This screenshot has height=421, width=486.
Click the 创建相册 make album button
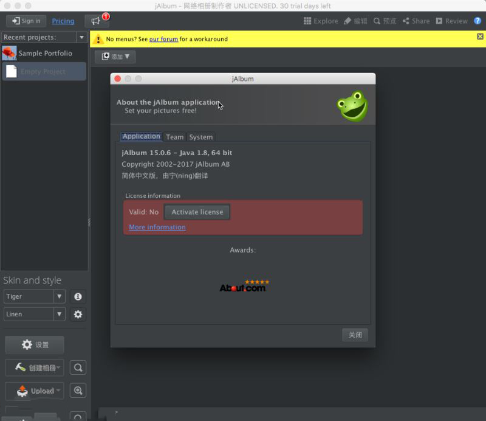point(35,367)
